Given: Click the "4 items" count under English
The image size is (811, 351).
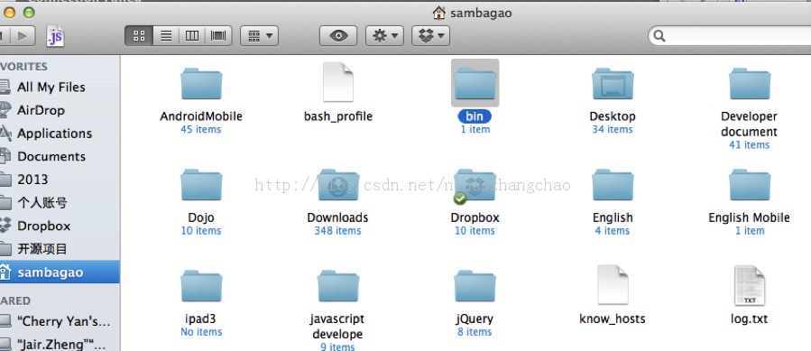Looking at the screenshot, I should pos(613,231).
